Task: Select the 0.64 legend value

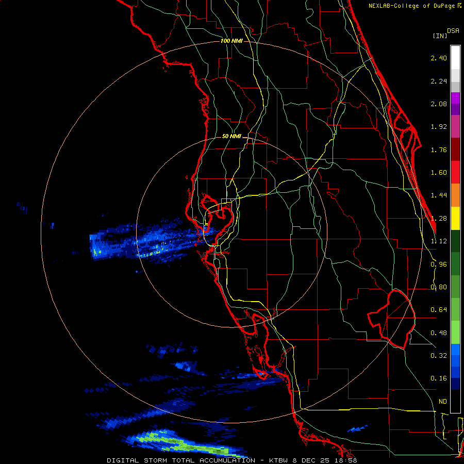Action: point(439,310)
